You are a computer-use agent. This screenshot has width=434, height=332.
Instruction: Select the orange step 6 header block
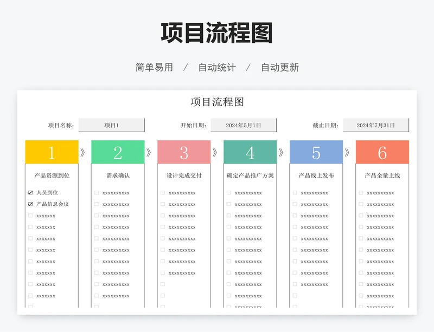click(x=382, y=152)
